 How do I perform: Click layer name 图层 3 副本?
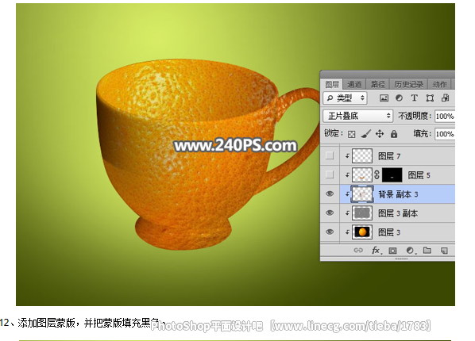click(398, 213)
